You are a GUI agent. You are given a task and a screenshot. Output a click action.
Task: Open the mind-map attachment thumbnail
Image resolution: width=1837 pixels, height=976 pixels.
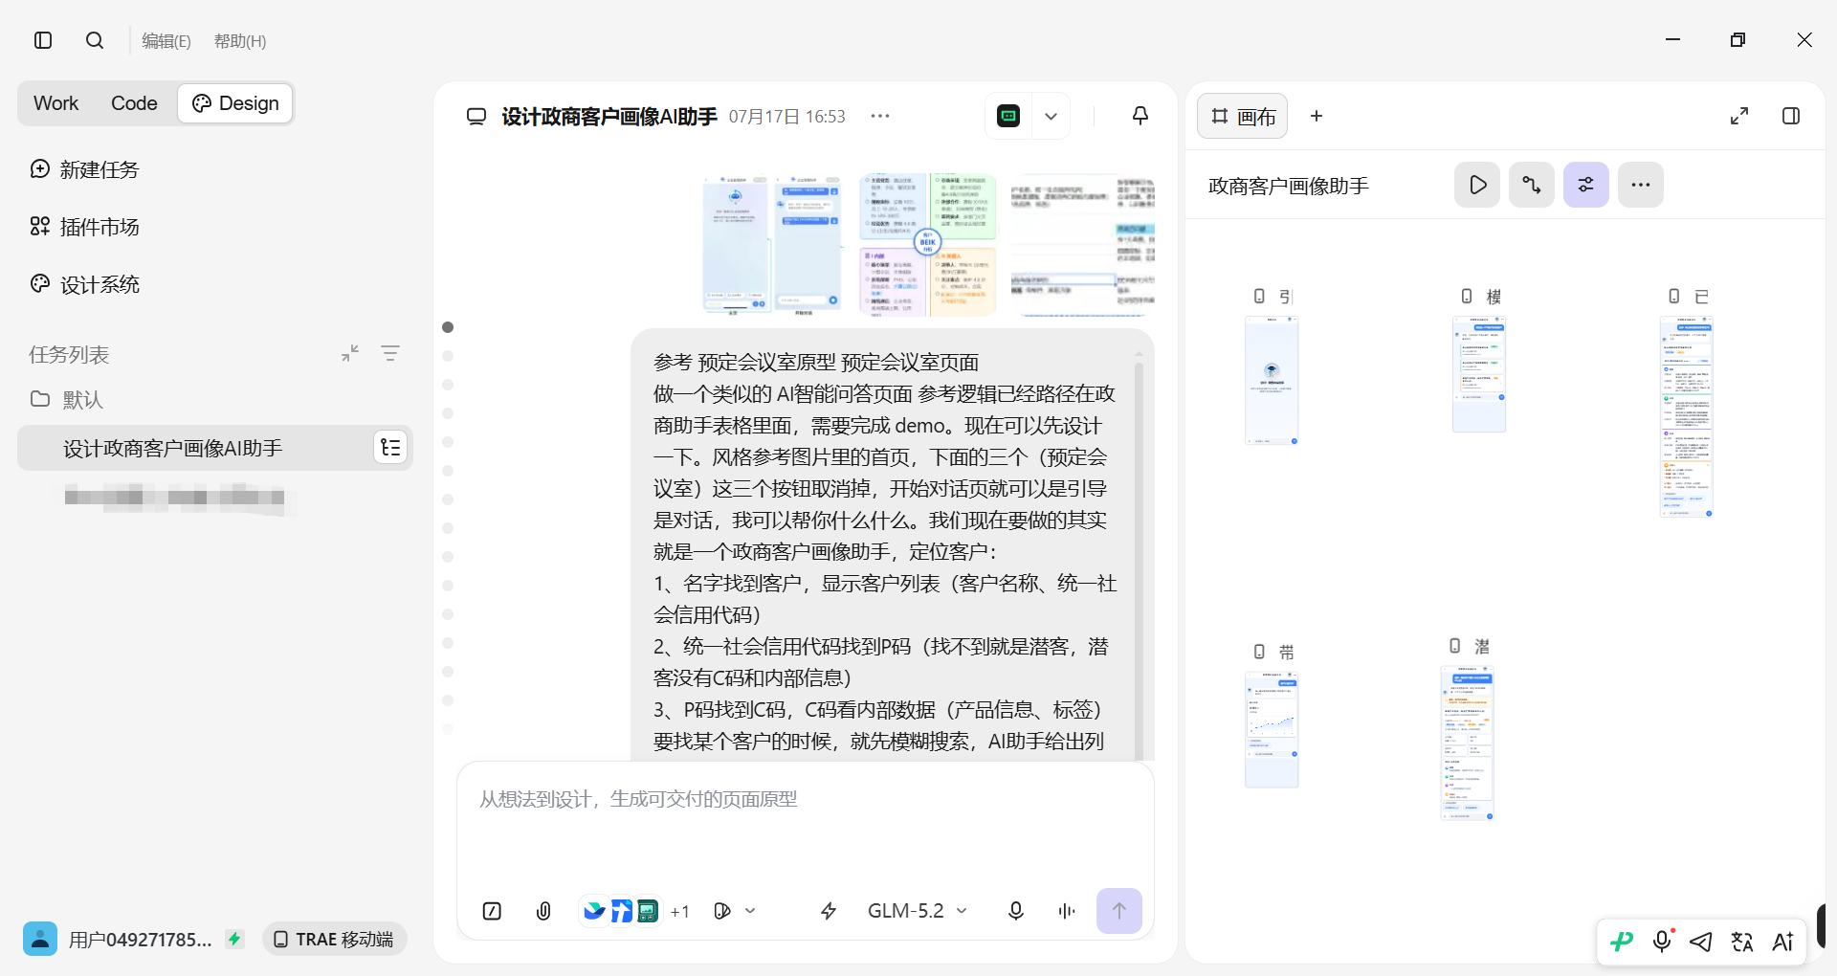pos(928,245)
